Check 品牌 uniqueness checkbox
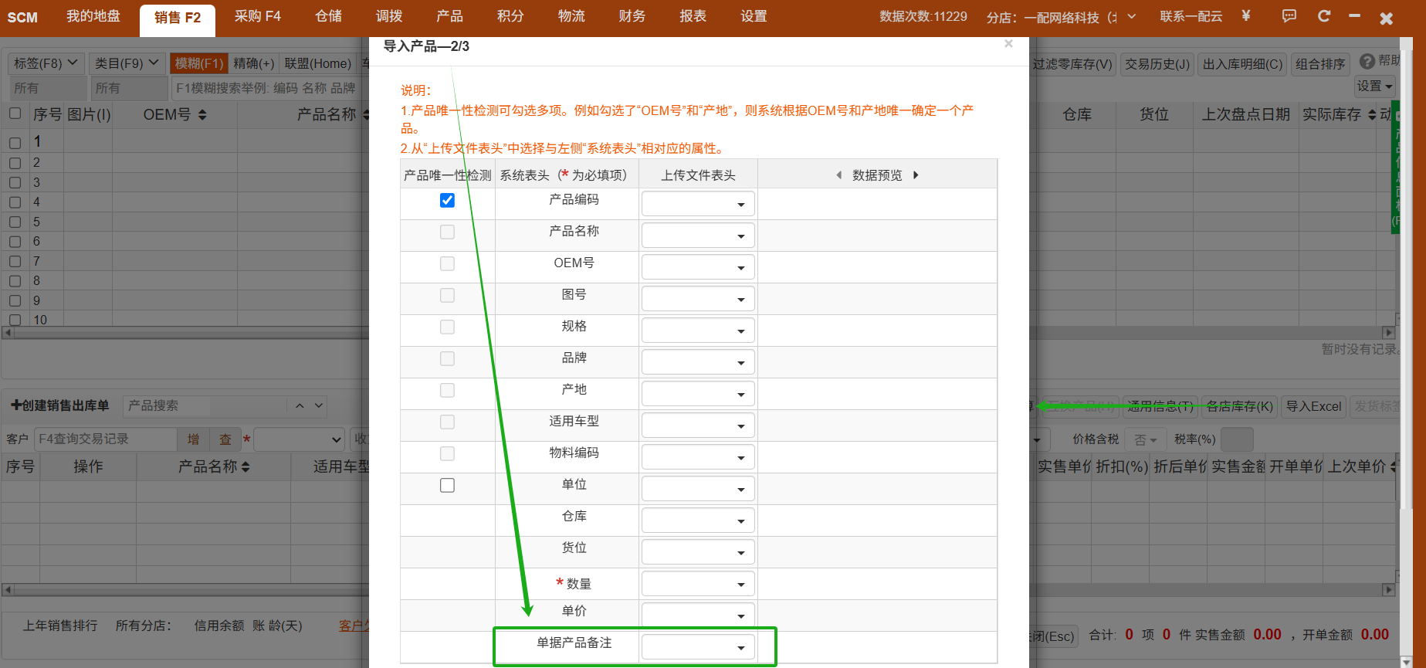Image resolution: width=1426 pixels, height=668 pixels. point(447,359)
